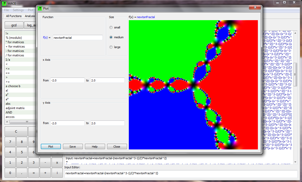Click the minus keypad button
This screenshot has width=302, height=182.
point(45,163)
